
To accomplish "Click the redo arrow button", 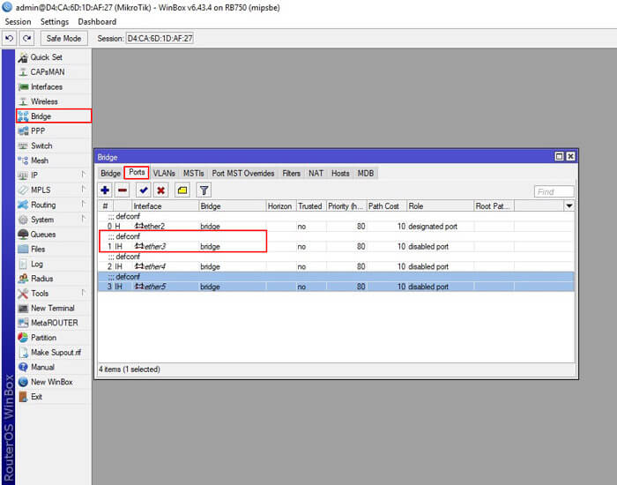I will [x=26, y=38].
